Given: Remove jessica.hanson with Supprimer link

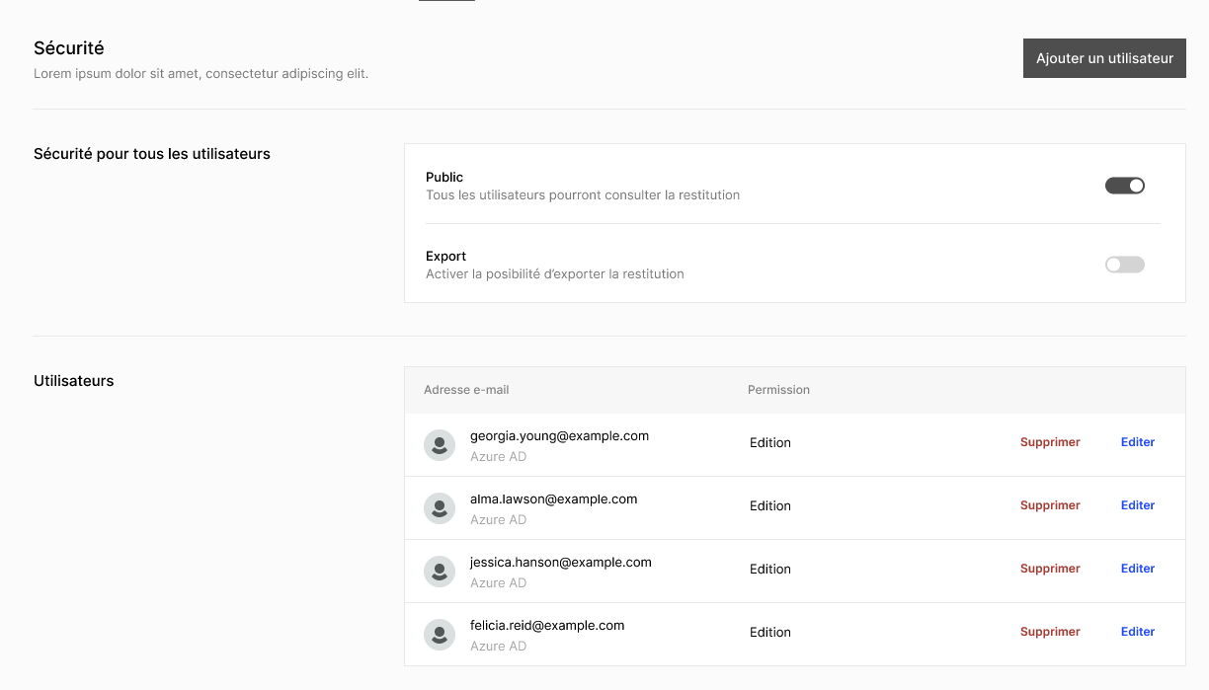Looking at the screenshot, I should tap(1050, 569).
